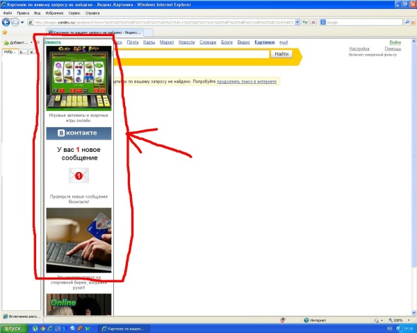Click the ВКонтакте banner header

[79, 133]
